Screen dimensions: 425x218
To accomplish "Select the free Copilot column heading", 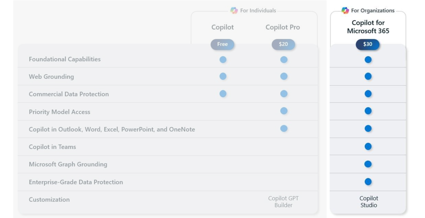I will (222, 27).
